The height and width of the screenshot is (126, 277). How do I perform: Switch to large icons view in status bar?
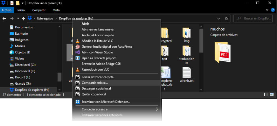[272, 94]
